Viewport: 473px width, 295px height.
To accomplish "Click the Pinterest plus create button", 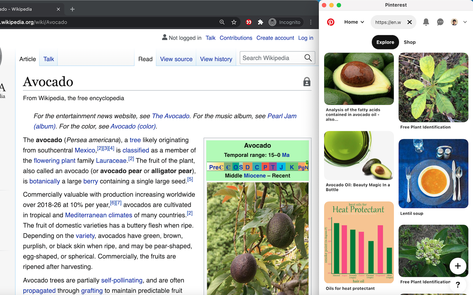I will [x=458, y=266].
